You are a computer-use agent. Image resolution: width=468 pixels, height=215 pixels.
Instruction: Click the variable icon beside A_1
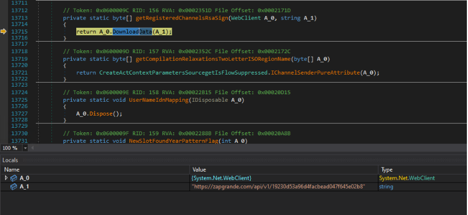tap(14, 187)
